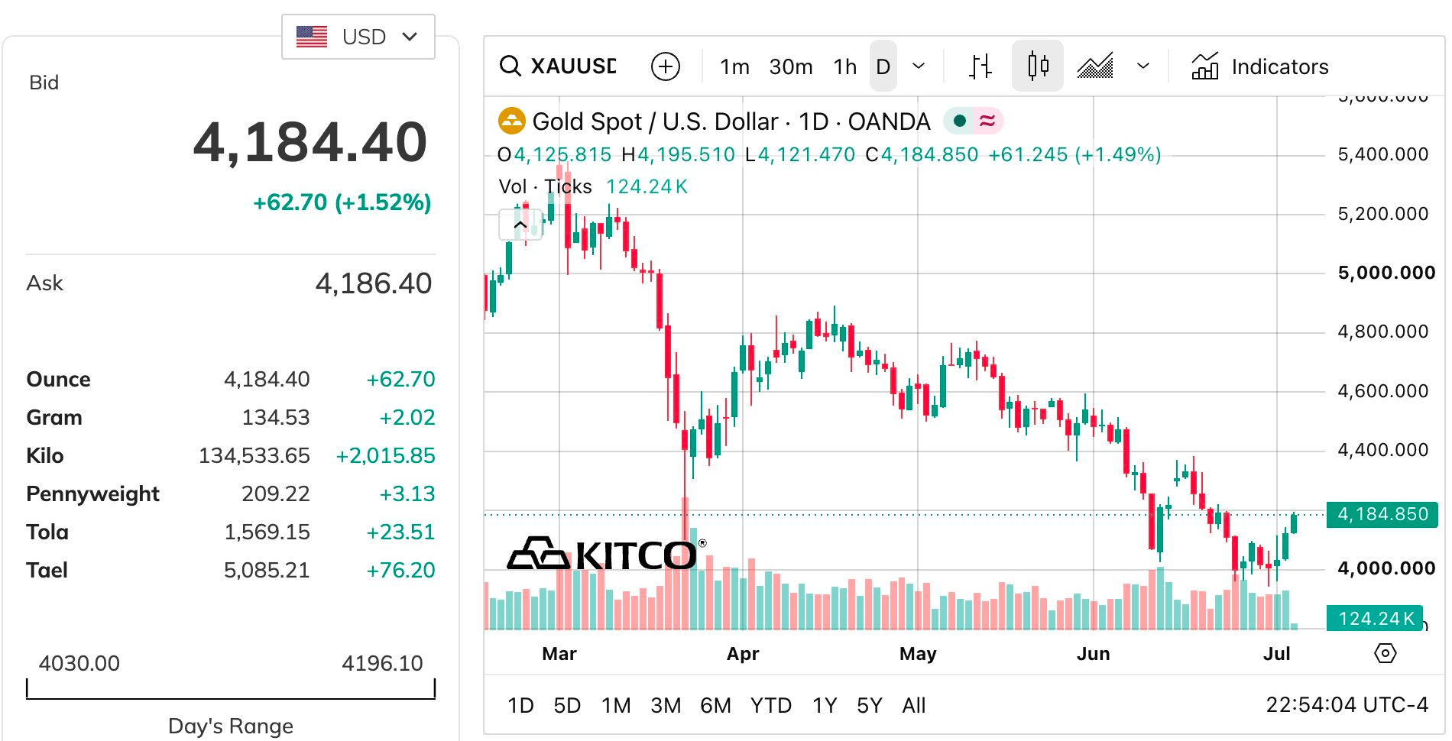Select the bars chart style icon
Viewport: 1452px width, 741px height.
pyautogui.click(x=980, y=66)
